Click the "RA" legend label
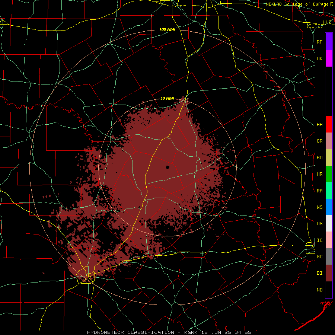This screenshot has width=335, height=335. [319, 191]
